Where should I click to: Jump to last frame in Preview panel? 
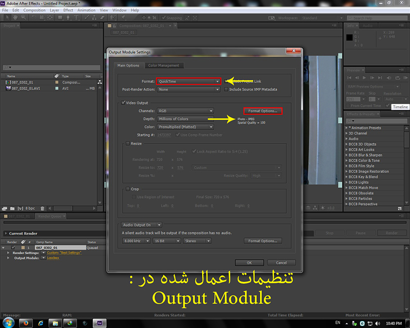click(x=380, y=78)
